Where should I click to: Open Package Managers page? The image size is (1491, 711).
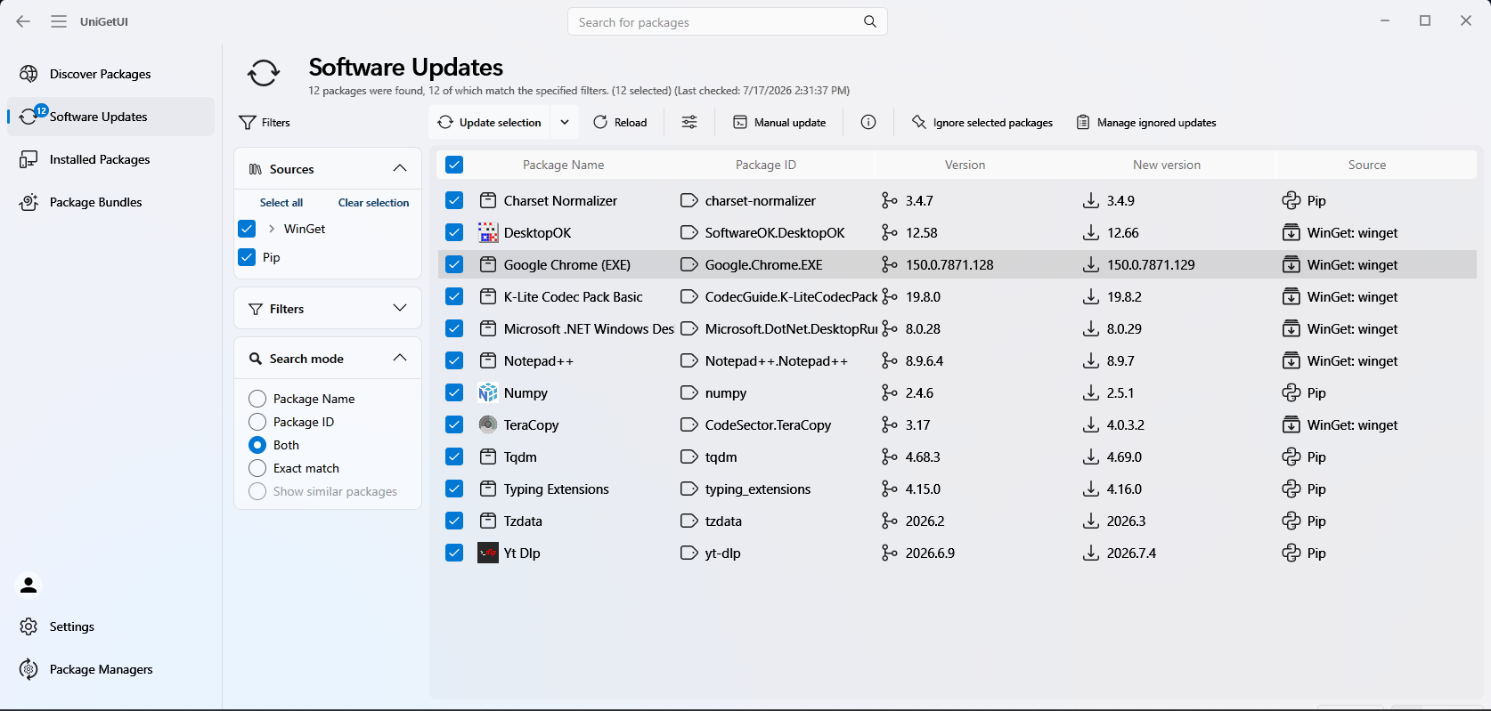(x=111, y=669)
